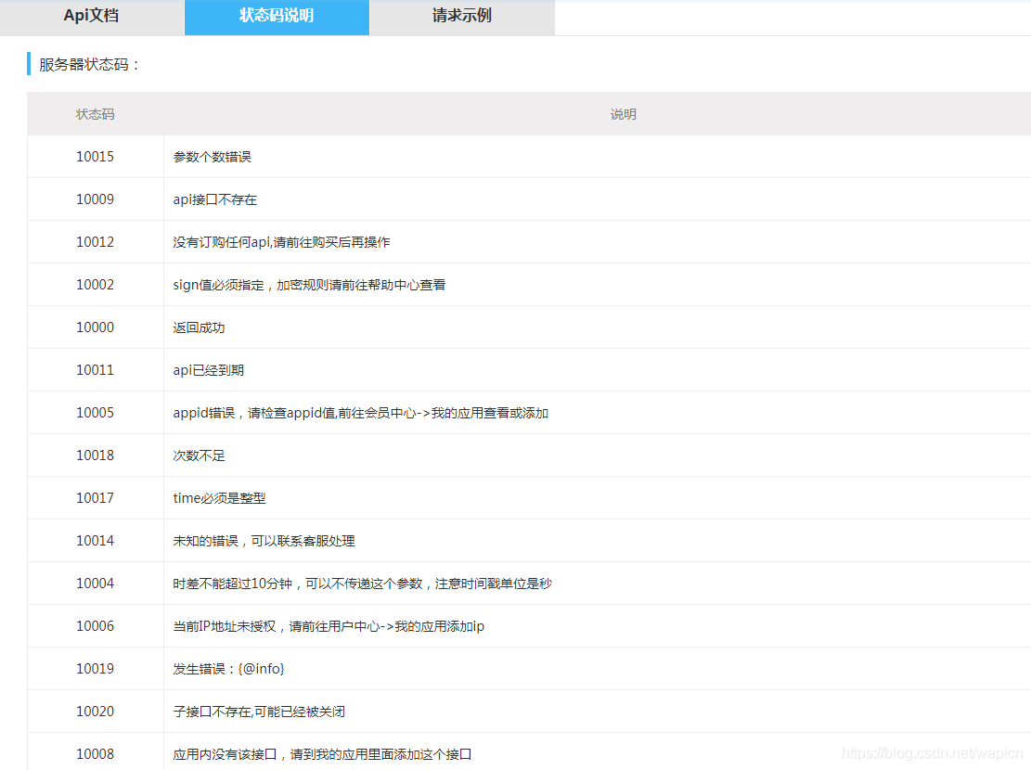Screen dimensions: 1031x770
Task: Select status code 10004 cell
Action: pos(96,584)
